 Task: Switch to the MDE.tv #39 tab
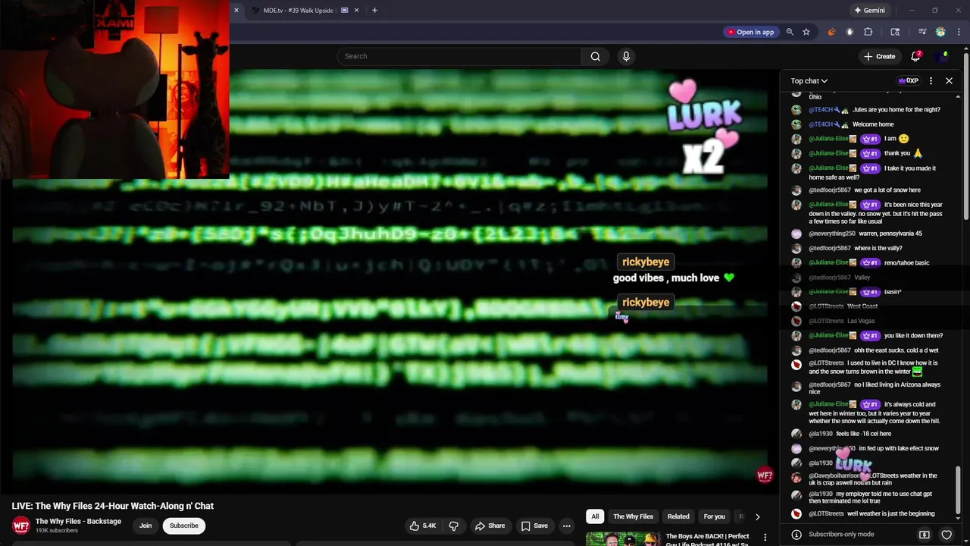[x=298, y=11]
